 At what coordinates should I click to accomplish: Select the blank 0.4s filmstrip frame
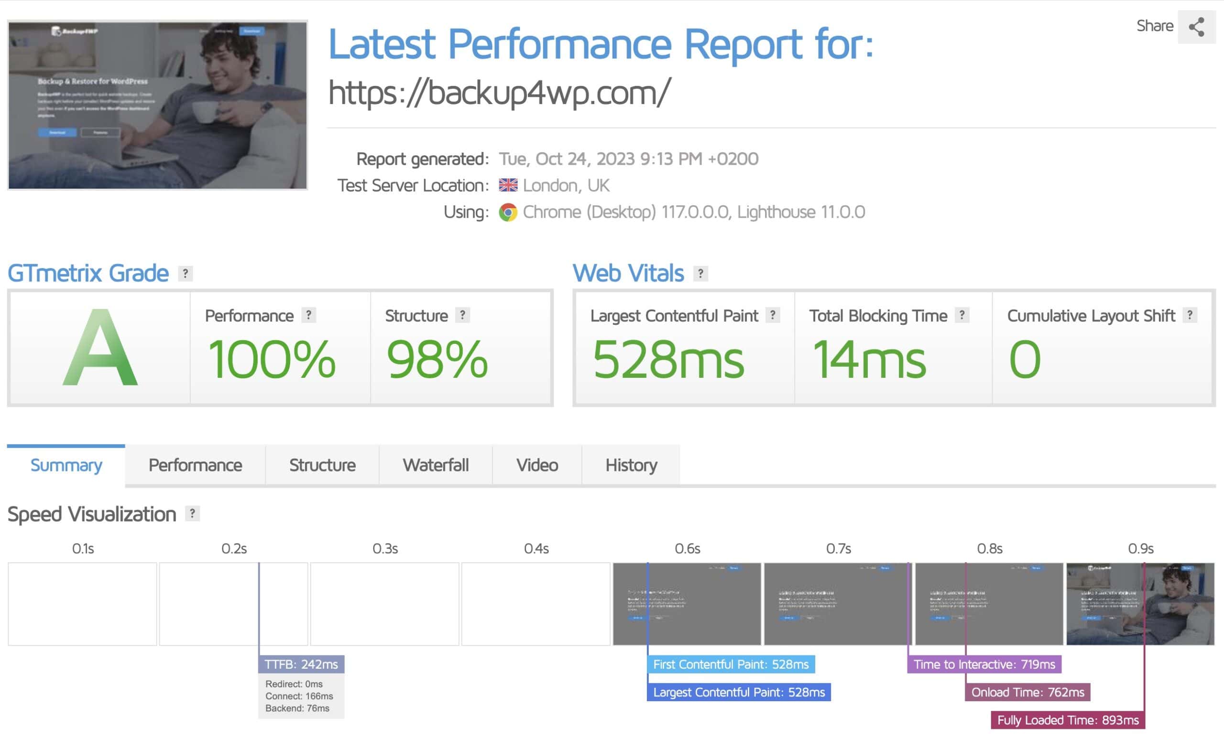(536, 604)
